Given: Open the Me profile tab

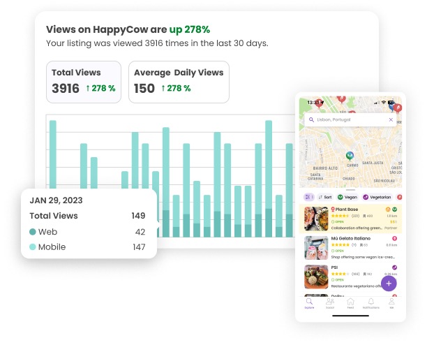Looking at the screenshot, I should pos(391,303).
